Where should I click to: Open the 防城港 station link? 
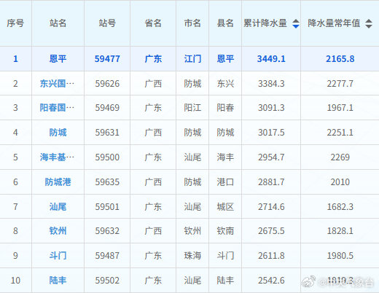[x=58, y=182]
